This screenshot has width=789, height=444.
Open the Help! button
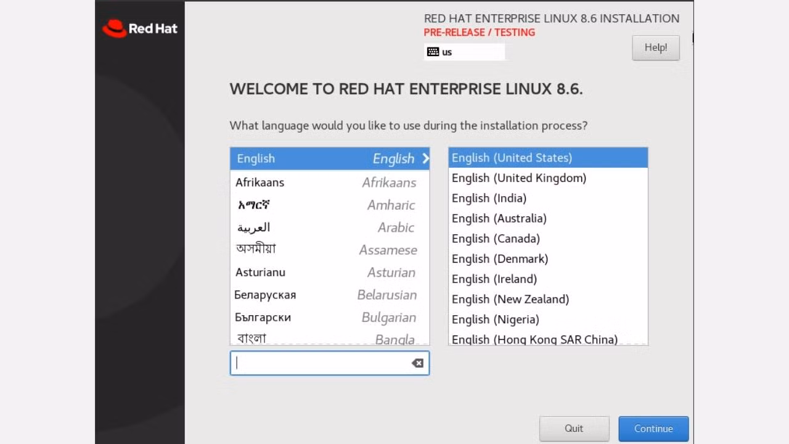tap(656, 47)
